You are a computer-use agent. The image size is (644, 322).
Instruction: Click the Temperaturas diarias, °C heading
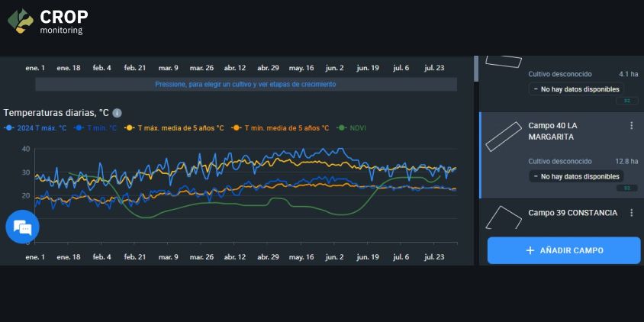pyautogui.click(x=56, y=113)
